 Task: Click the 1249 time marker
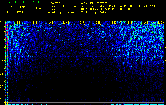click(x=145, y=23)
